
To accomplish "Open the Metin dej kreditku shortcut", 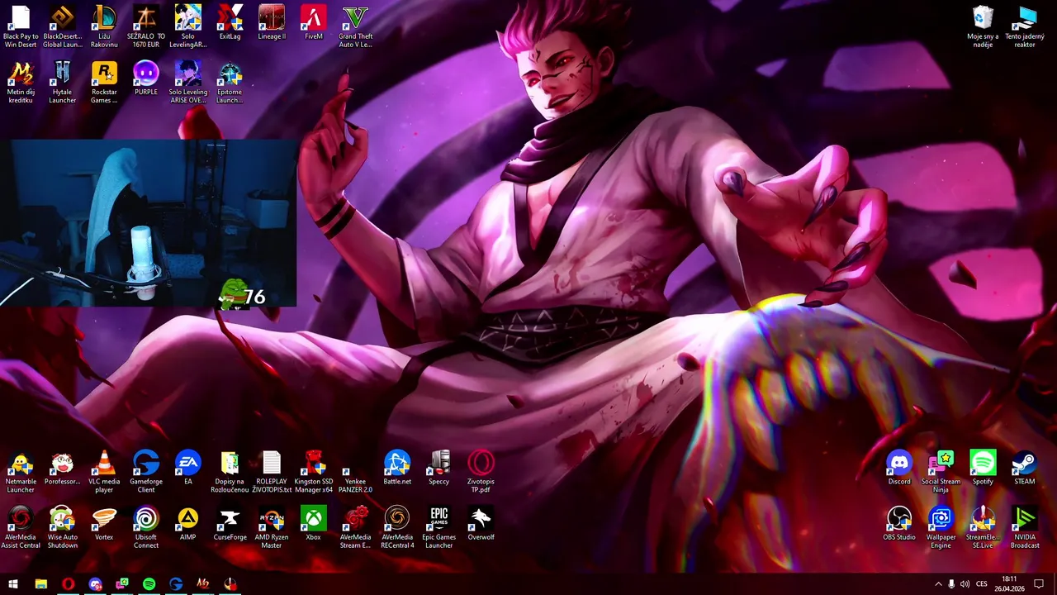I will pyautogui.click(x=21, y=83).
